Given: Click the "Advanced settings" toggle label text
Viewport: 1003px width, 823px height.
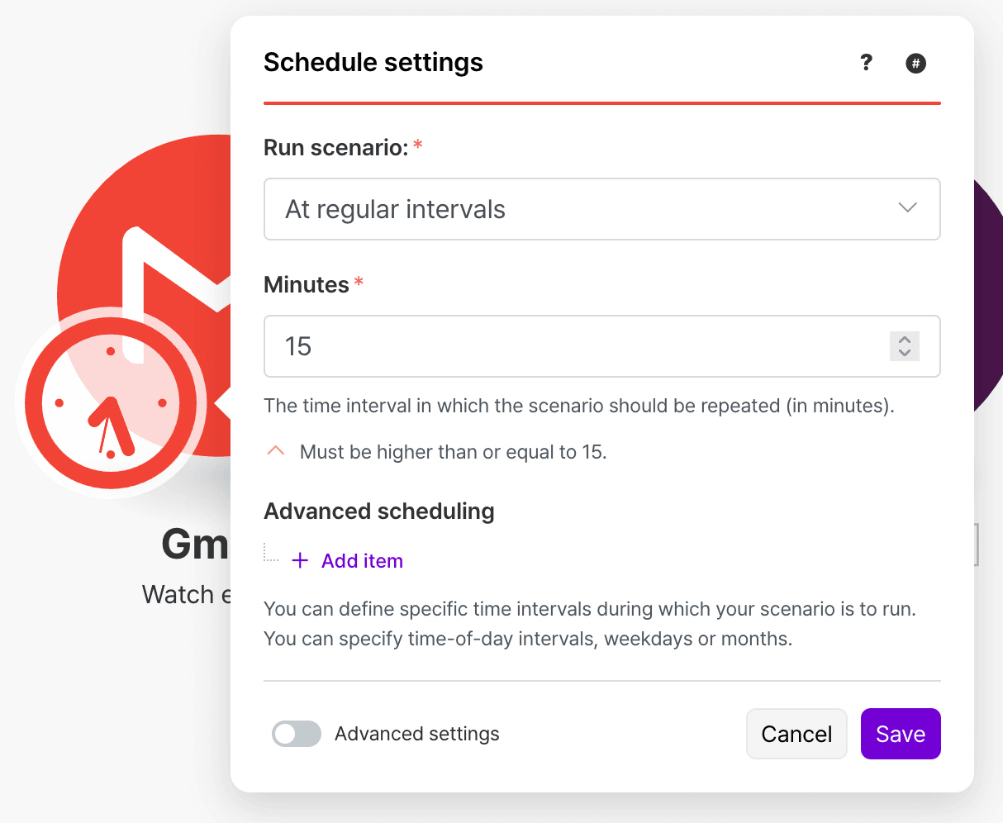Looking at the screenshot, I should (416, 734).
